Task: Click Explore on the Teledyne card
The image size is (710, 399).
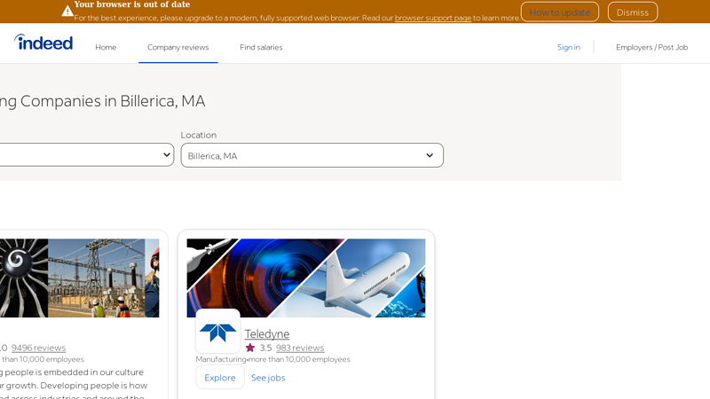Action: pos(220,378)
